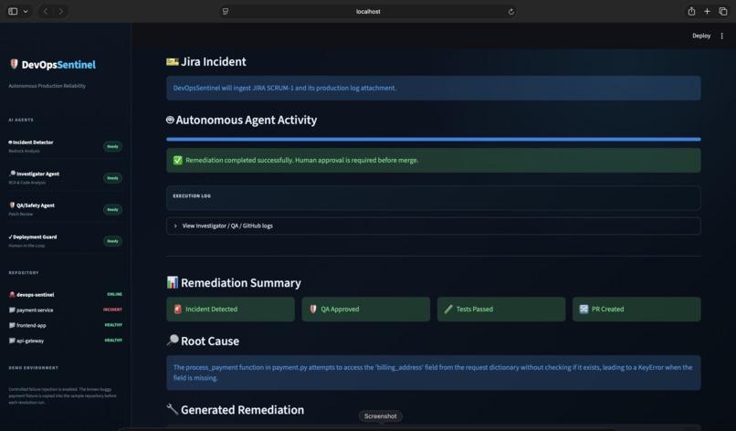Click the PR Created shuffle icon

tap(584, 309)
